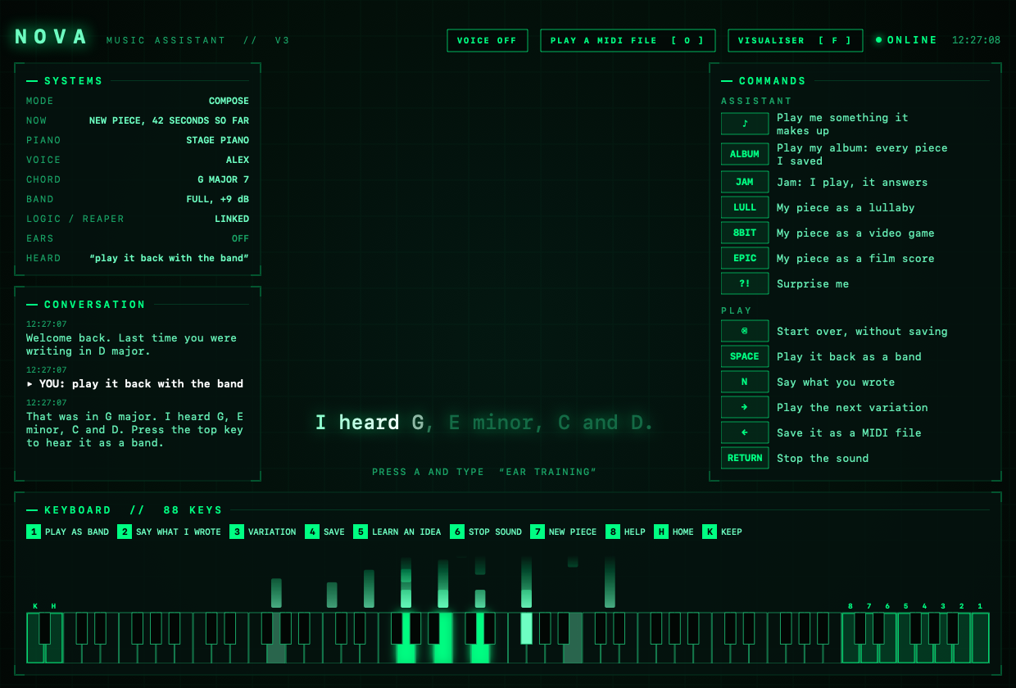This screenshot has height=688, width=1016.
Task: Click the left arrow save MIDI key
Action: (x=745, y=432)
